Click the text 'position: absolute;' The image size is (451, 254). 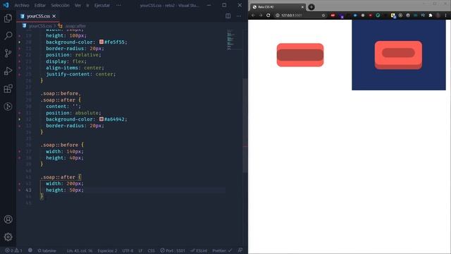tap(73, 113)
